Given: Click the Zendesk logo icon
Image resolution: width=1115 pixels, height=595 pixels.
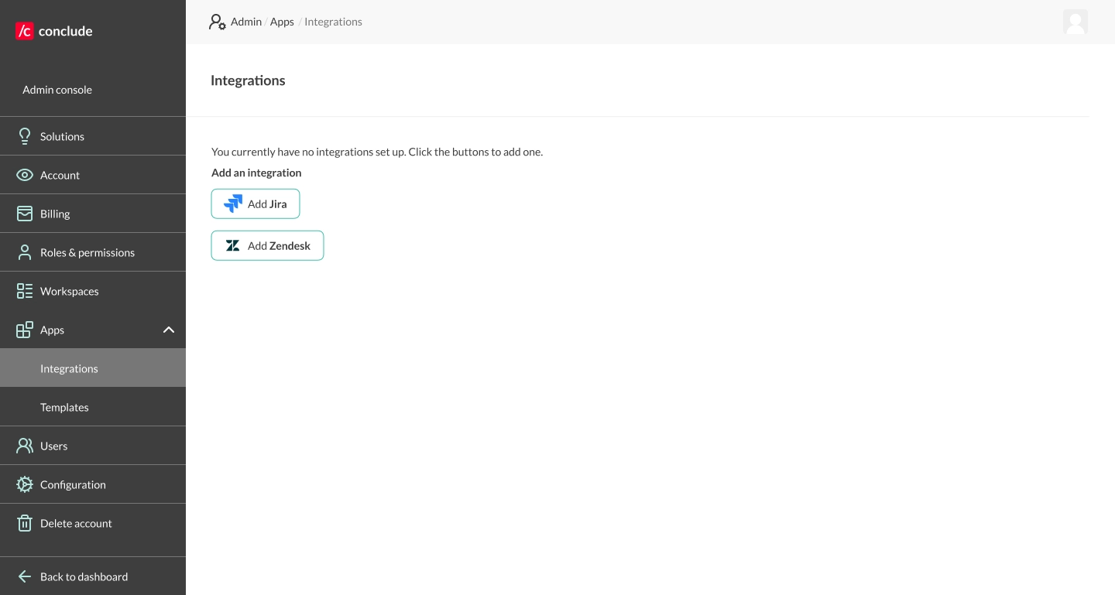Looking at the screenshot, I should click(233, 245).
